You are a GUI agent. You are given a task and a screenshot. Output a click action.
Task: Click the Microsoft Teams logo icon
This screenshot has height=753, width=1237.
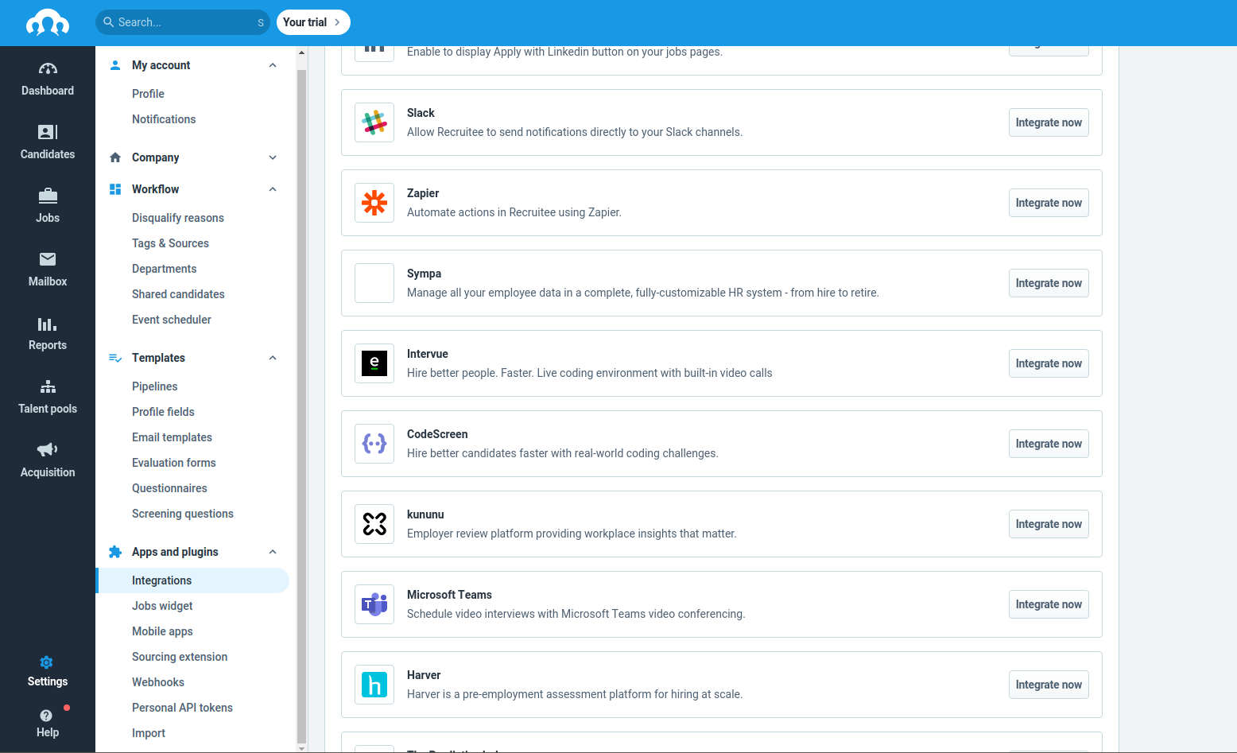click(374, 604)
